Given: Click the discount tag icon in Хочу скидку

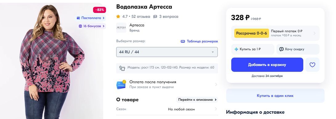Looking at the screenshot, I should pyautogui.click(x=281, y=49).
